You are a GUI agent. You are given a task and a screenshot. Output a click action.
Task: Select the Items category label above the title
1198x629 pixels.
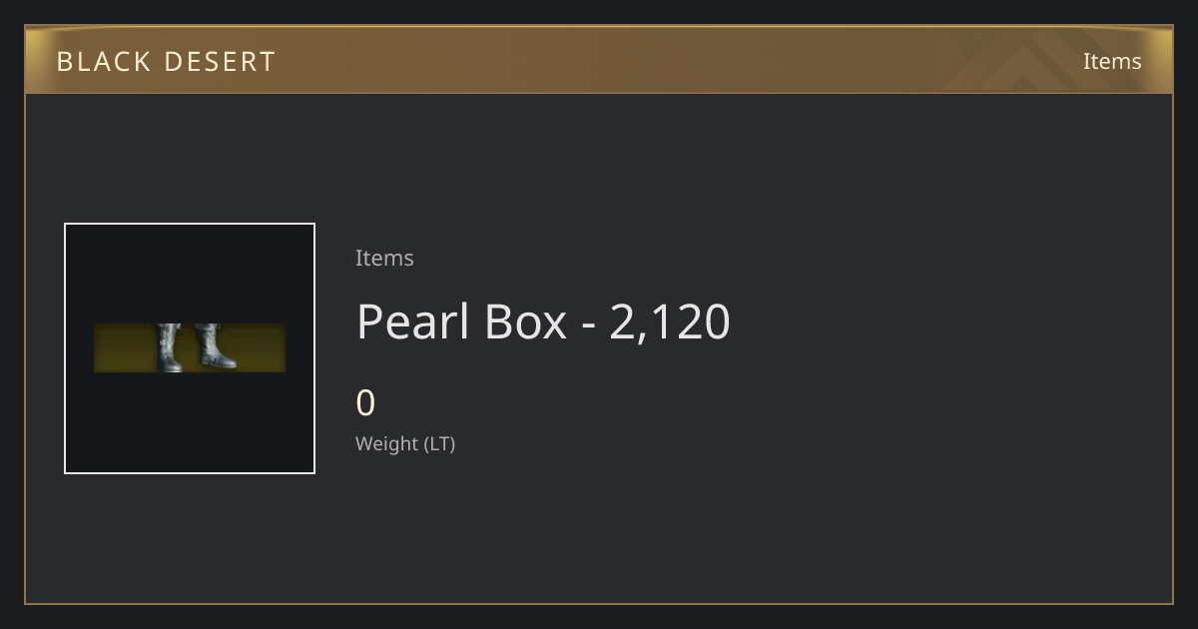384,258
